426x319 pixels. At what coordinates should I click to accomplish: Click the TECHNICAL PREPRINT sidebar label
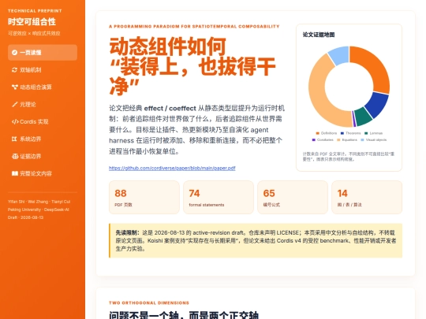tap(35, 11)
